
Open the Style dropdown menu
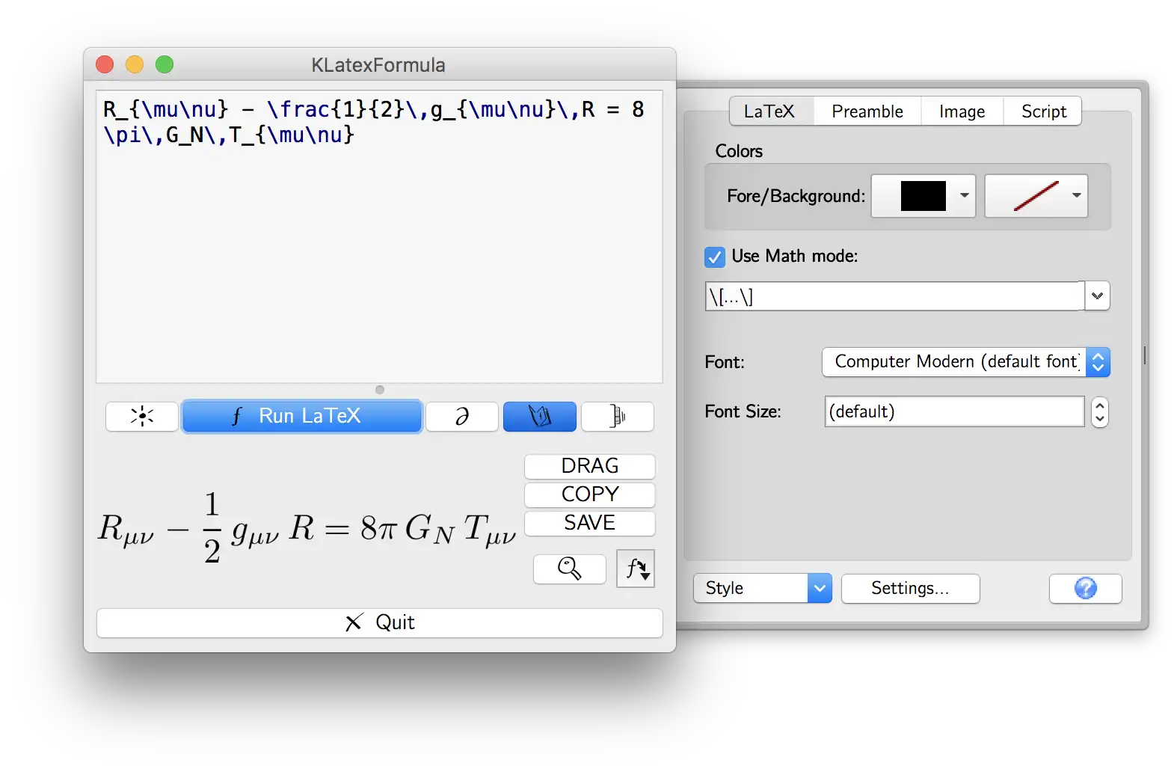pyautogui.click(x=763, y=589)
